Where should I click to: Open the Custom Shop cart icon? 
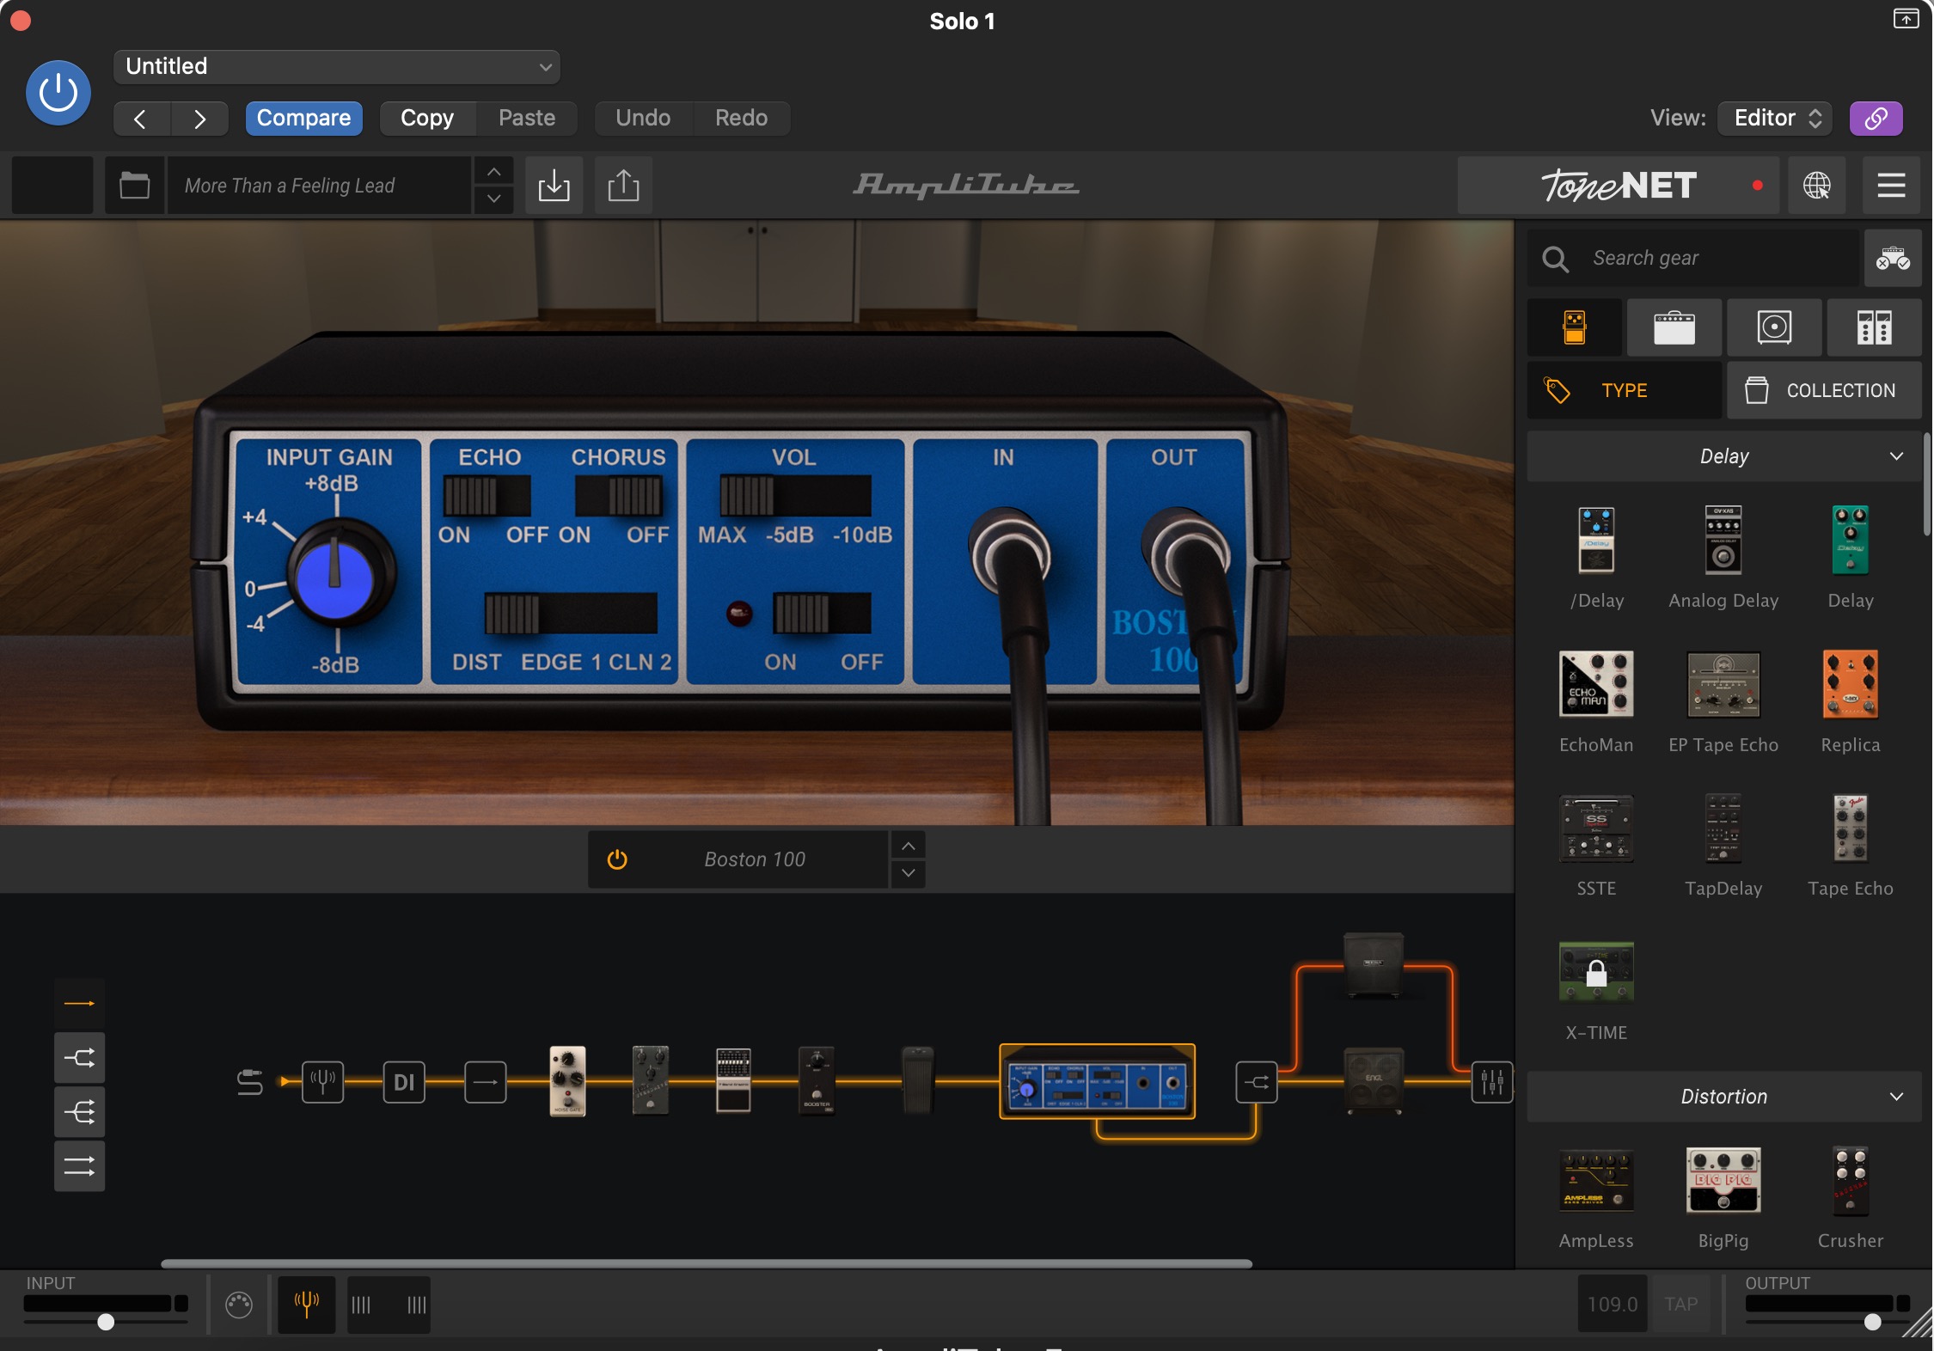1893,258
